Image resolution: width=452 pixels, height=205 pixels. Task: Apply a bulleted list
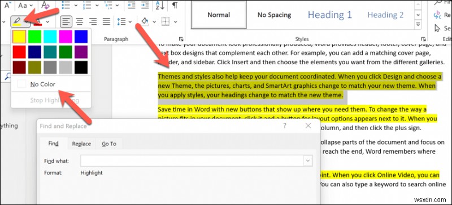(66, 5)
